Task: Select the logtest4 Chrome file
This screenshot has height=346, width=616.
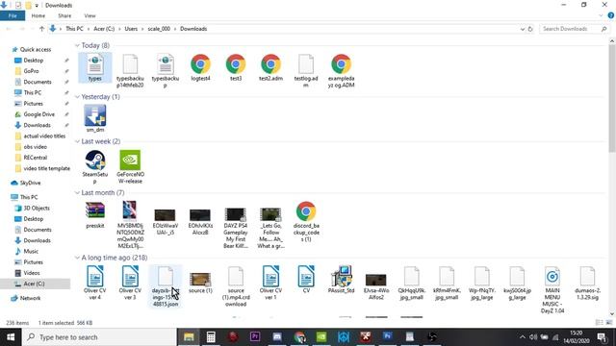Action: click(x=200, y=68)
